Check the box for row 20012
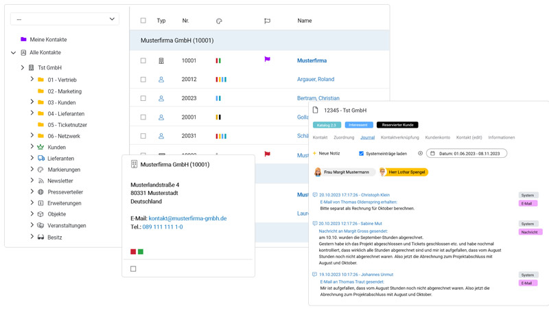The height and width of the screenshot is (311, 549). (143, 80)
